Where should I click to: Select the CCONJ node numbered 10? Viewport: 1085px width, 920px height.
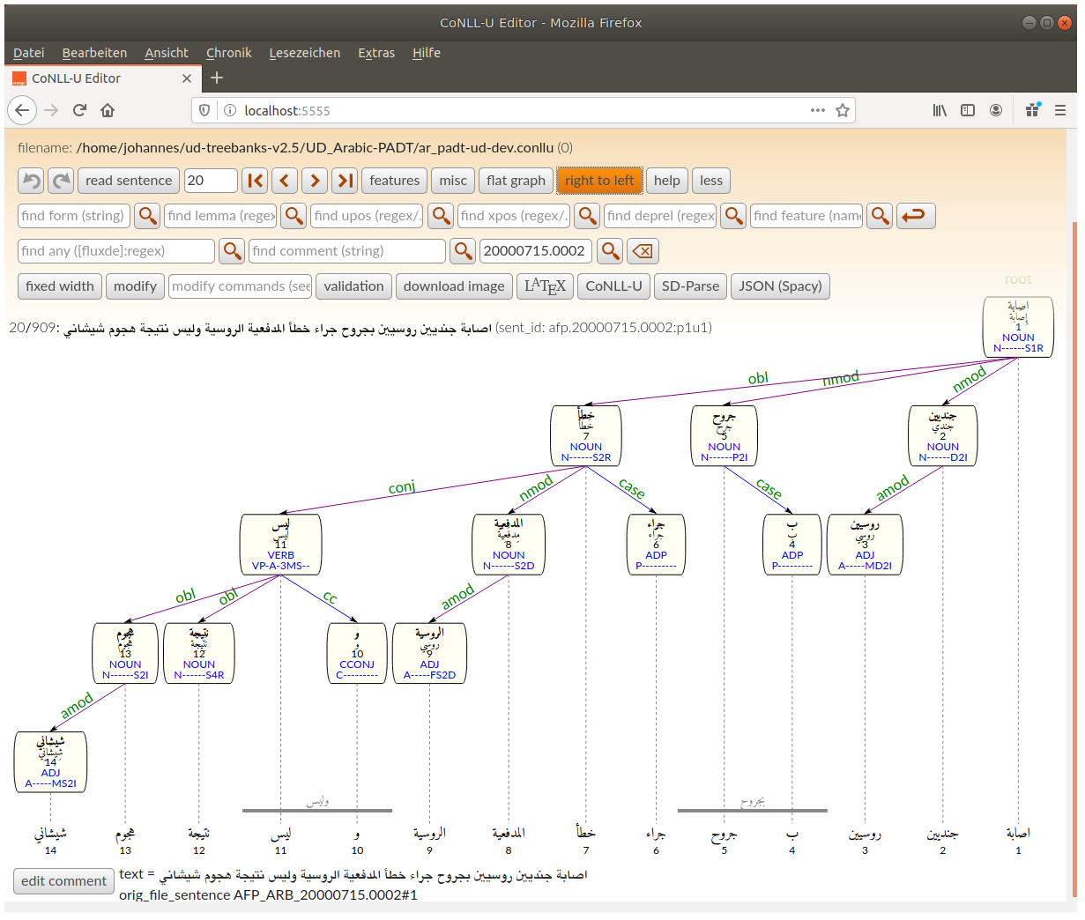(357, 653)
